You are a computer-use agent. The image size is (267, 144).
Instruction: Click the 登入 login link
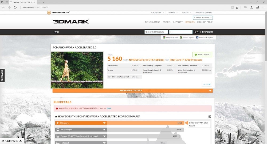tap(197, 32)
